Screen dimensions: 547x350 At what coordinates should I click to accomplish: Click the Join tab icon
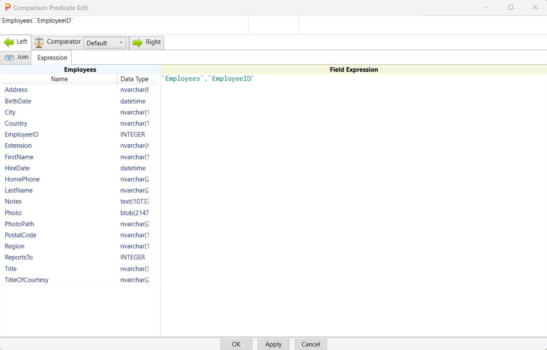pos(9,57)
